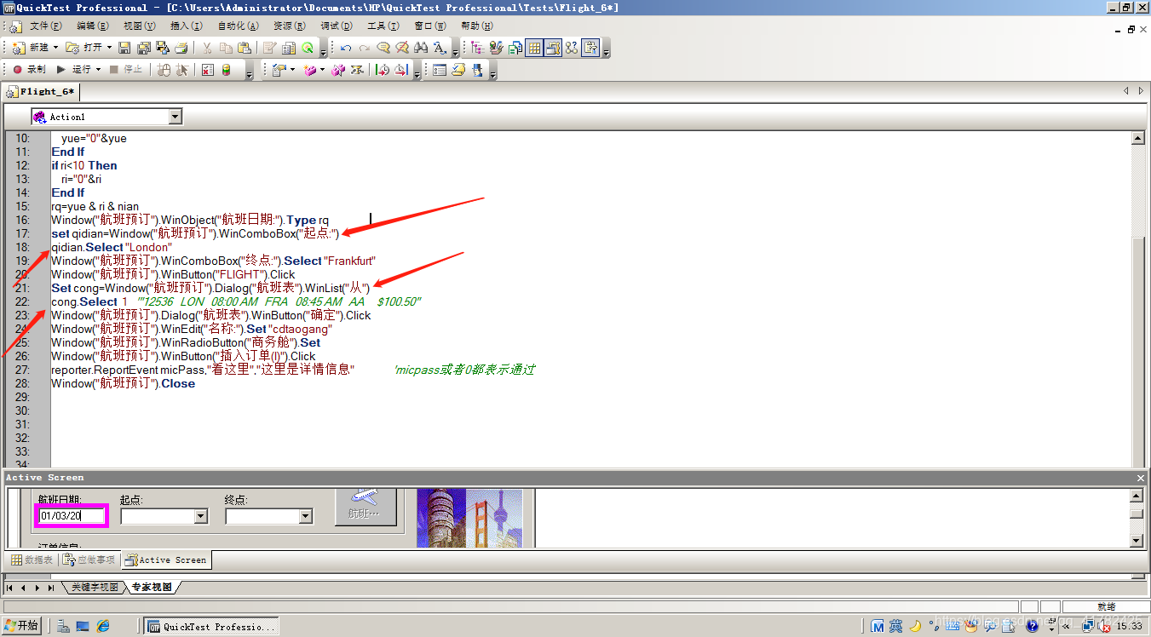Expand the New (新建) dropdown arrow
Screen dimensions: 1151x637
point(56,48)
